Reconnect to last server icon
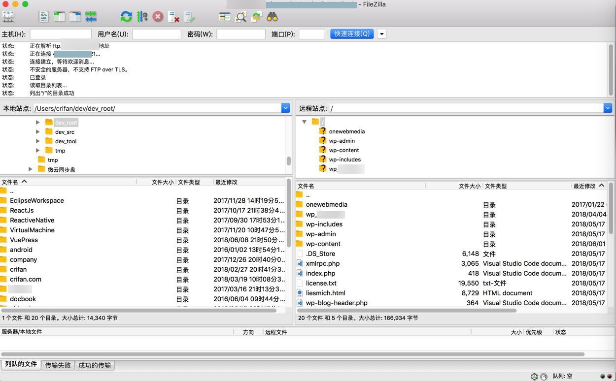 click(x=189, y=17)
